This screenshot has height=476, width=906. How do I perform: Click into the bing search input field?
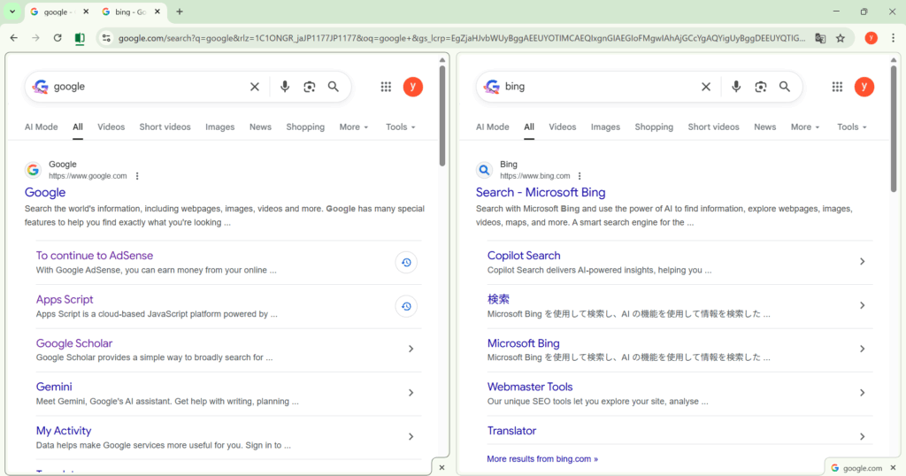pos(599,87)
